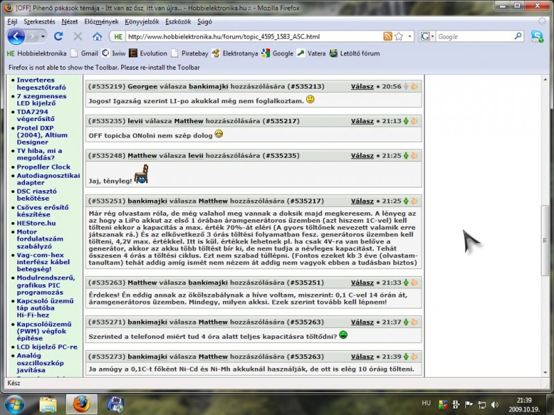Click Válasz on post #535271
The height and width of the screenshot is (415, 554).
[362, 322]
